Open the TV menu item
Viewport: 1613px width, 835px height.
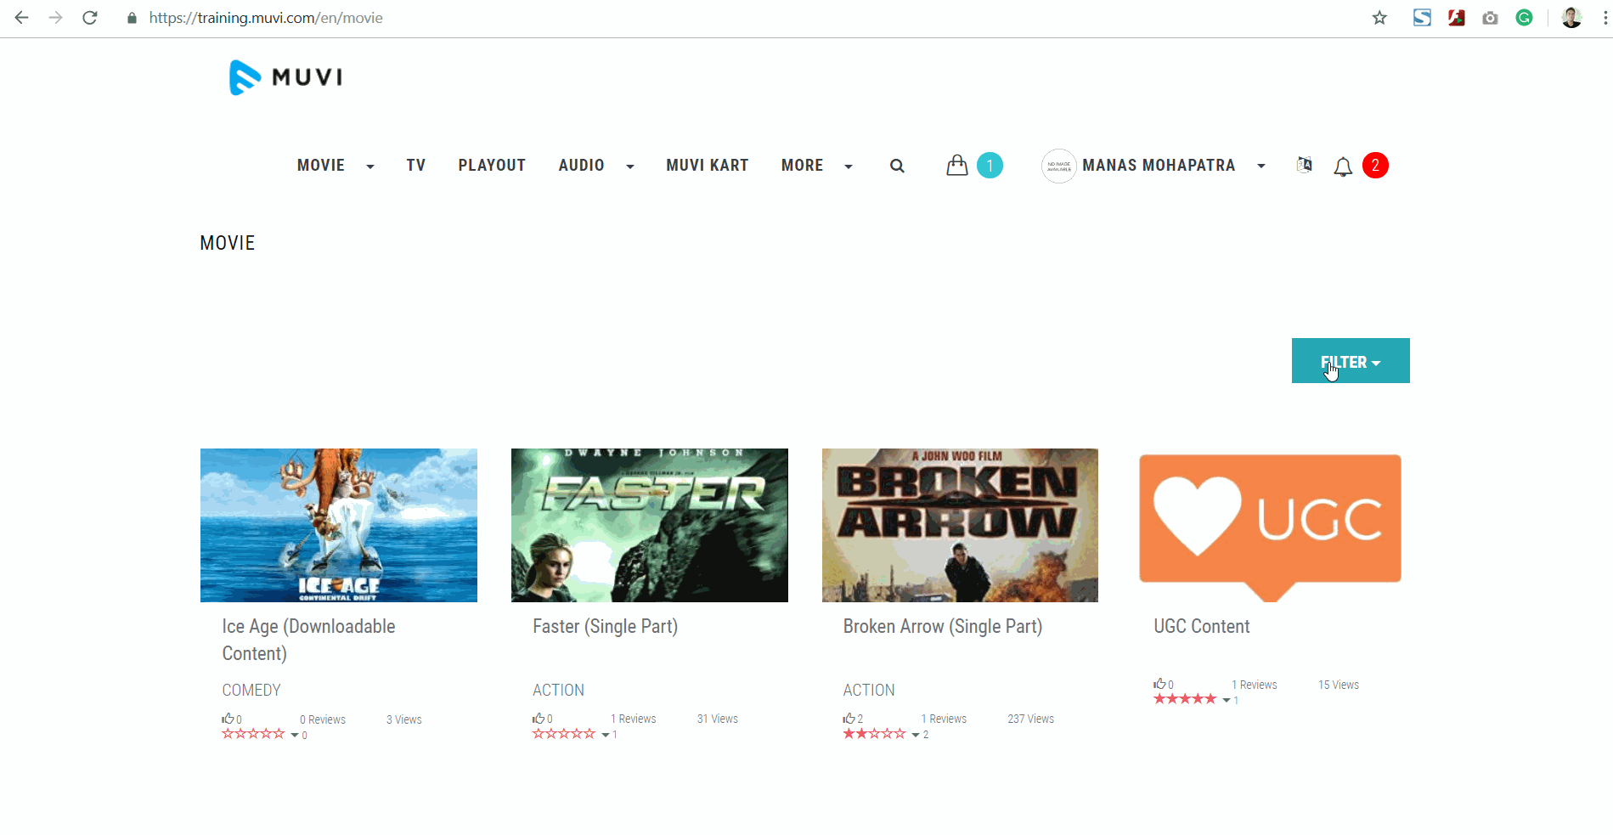[x=416, y=166]
